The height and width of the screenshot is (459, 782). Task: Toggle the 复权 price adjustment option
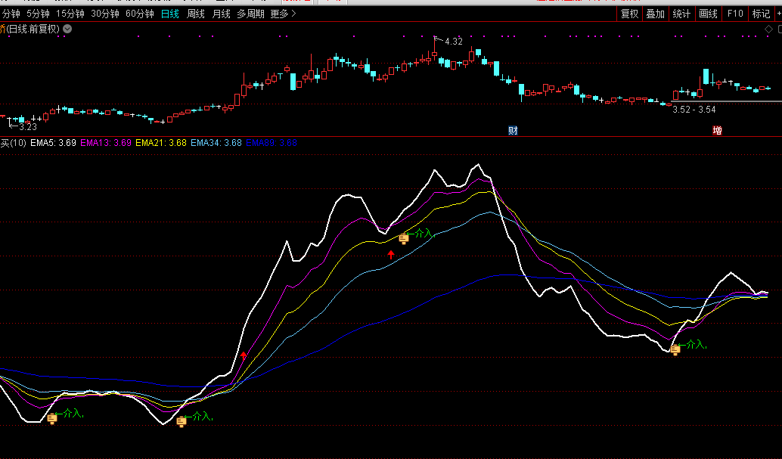tap(629, 14)
